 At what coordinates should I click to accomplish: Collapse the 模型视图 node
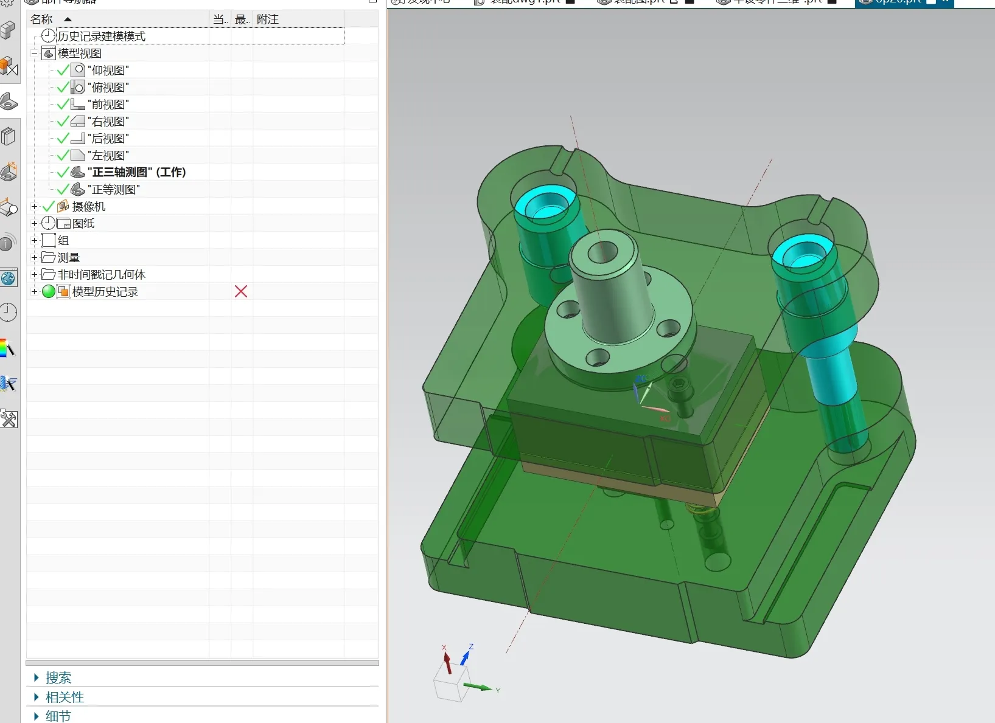click(x=35, y=53)
